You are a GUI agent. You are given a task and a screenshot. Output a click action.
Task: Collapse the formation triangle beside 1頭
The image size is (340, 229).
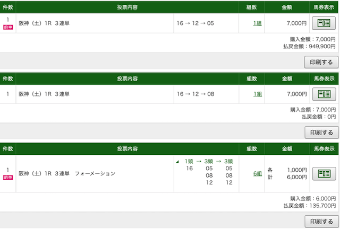click(177, 162)
